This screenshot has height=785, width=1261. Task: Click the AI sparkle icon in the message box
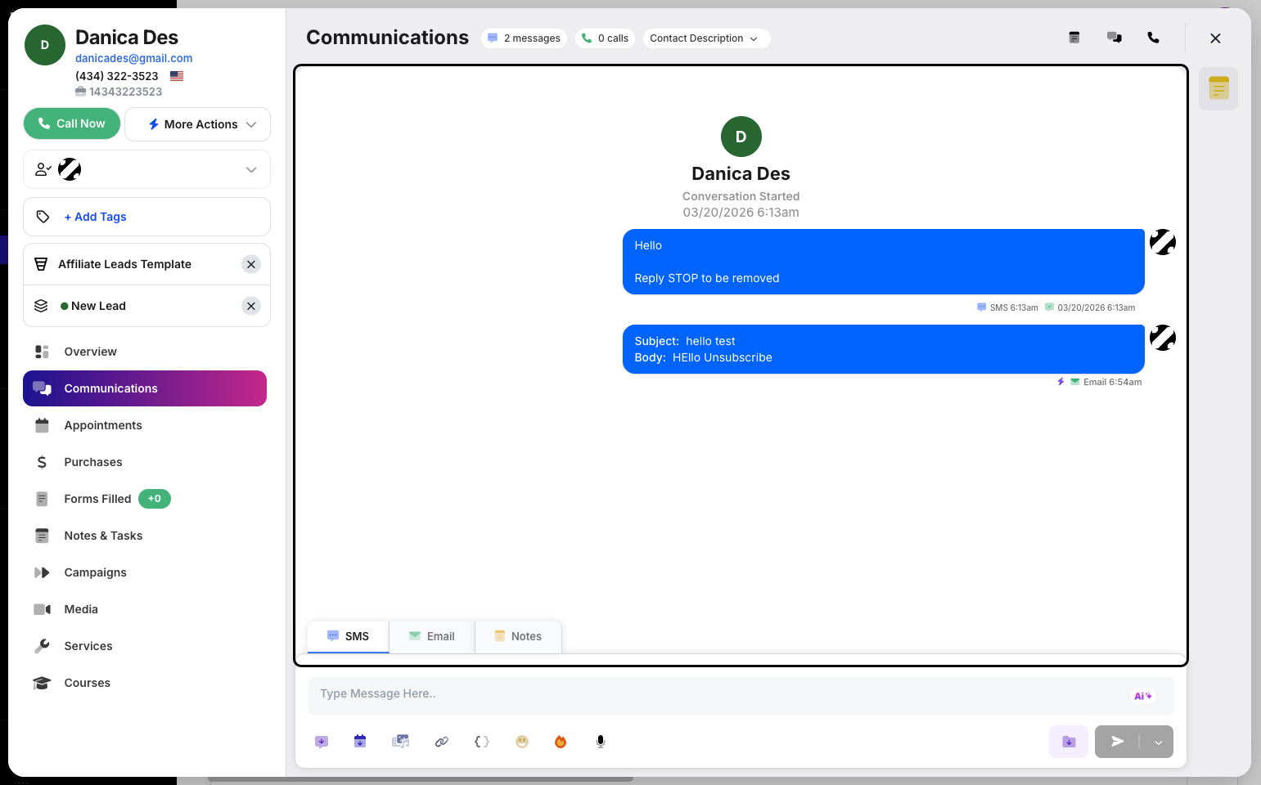pyautogui.click(x=1142, y=696)
